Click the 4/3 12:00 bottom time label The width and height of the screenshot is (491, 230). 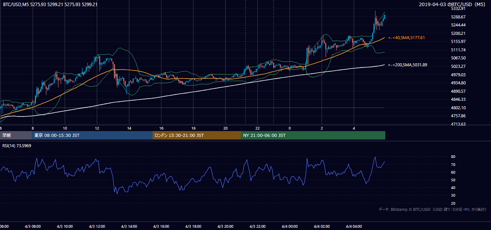coord(97,227)
